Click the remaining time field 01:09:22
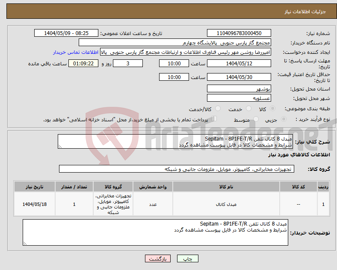Image resolution: width=337 pixels, height=270 pixels. tap(83, 64)
